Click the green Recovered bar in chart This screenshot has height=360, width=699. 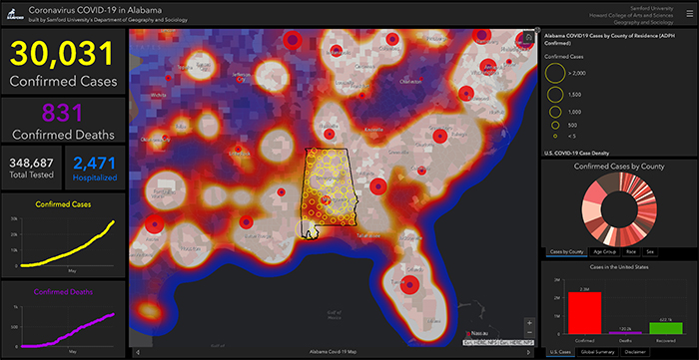[666, 328]
